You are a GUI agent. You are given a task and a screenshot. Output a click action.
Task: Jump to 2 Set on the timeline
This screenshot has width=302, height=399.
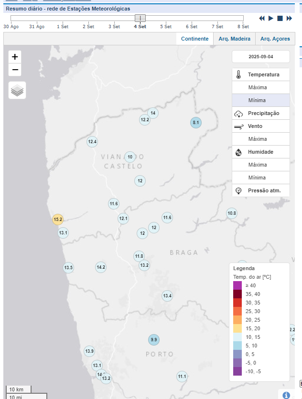[x=88, y=26]
